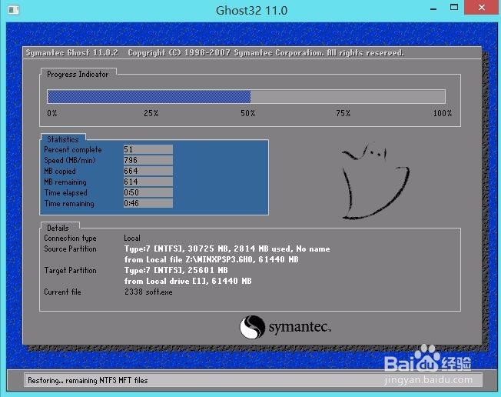Click the Ghost32 window system menu icon
Screen dimensions: 501x397
(13, 10)
